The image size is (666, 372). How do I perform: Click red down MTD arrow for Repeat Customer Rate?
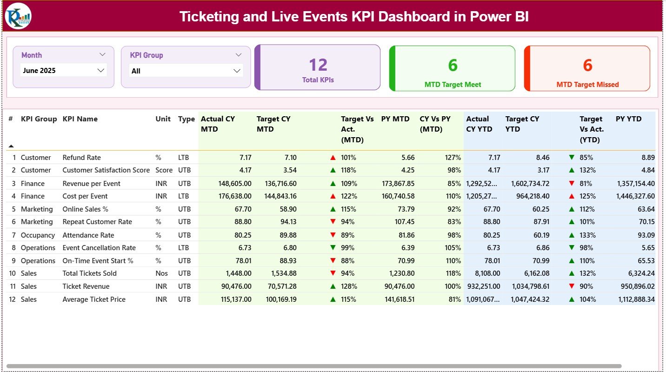coord(333,222)
